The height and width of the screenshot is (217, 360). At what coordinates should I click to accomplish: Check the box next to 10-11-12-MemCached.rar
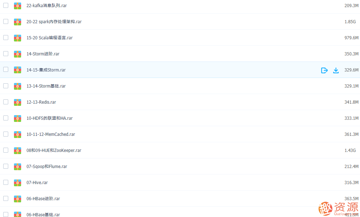pos(6,134)
